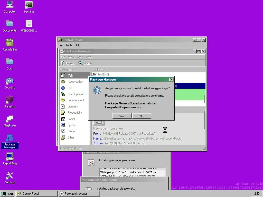The image size is (263, 197).
Task: Open the Documents folder icon
Action: (x=10, y=26)
